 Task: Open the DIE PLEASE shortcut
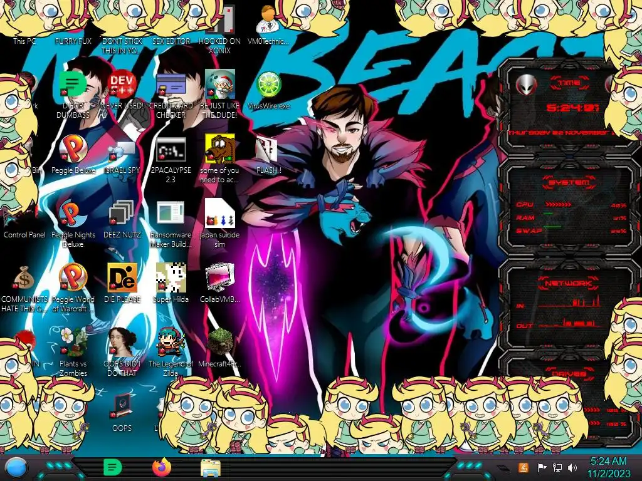click(122, 284)
